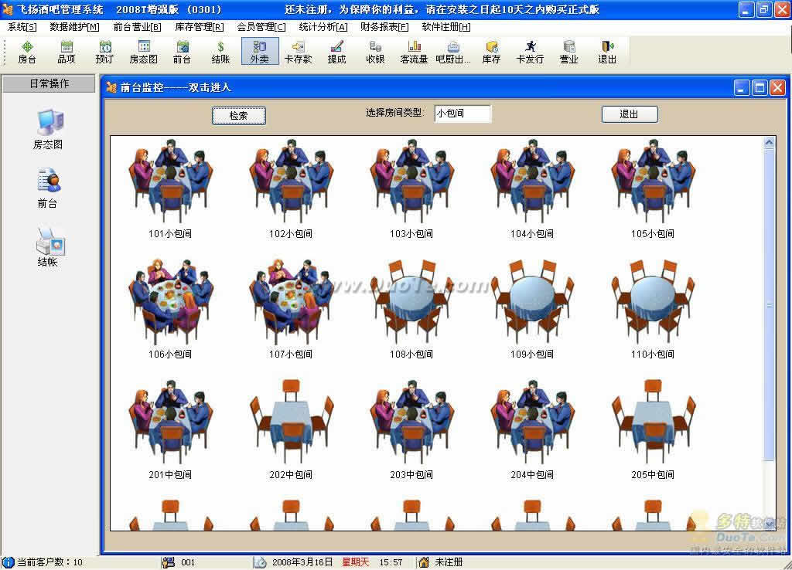This screenshot has width=792, height=570.
Task: Click the 未注册 house icon in status bar
Action: (424, 562)
